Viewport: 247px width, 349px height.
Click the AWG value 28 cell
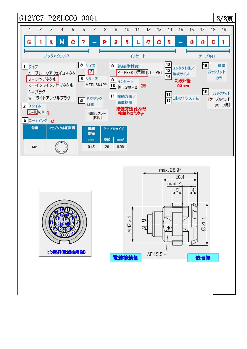(x=107, y=147)
